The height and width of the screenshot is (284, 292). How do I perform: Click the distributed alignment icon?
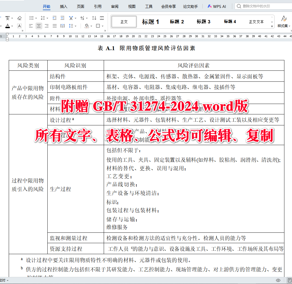tap(63, 26)
